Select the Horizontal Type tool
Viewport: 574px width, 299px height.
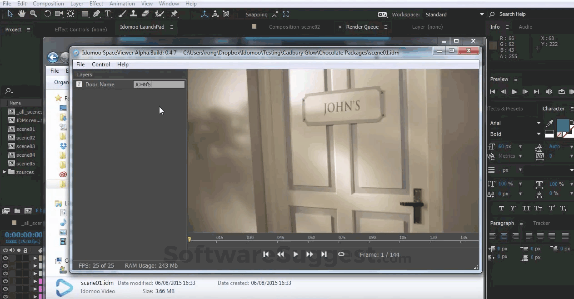(x=108, y=14)
